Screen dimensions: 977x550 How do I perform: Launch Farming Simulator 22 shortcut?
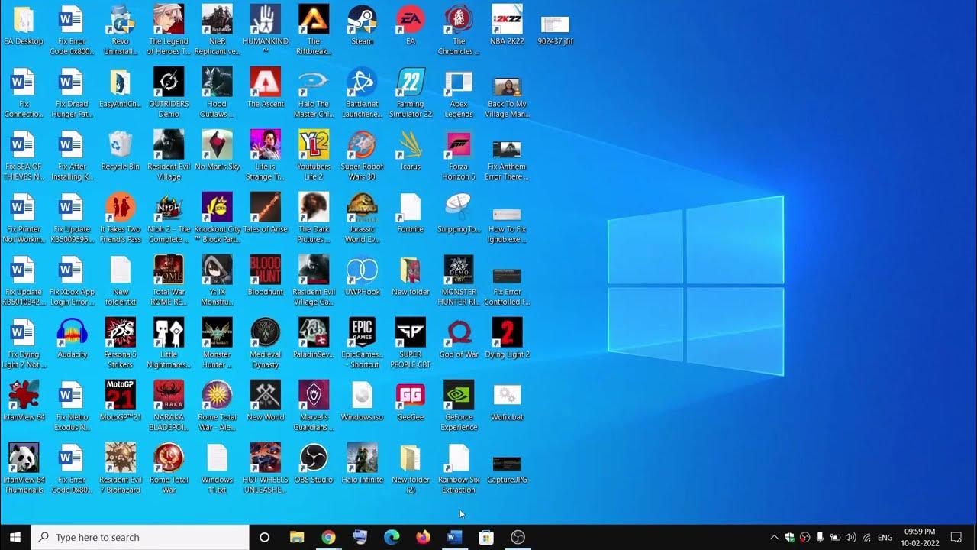pos(411,92)
